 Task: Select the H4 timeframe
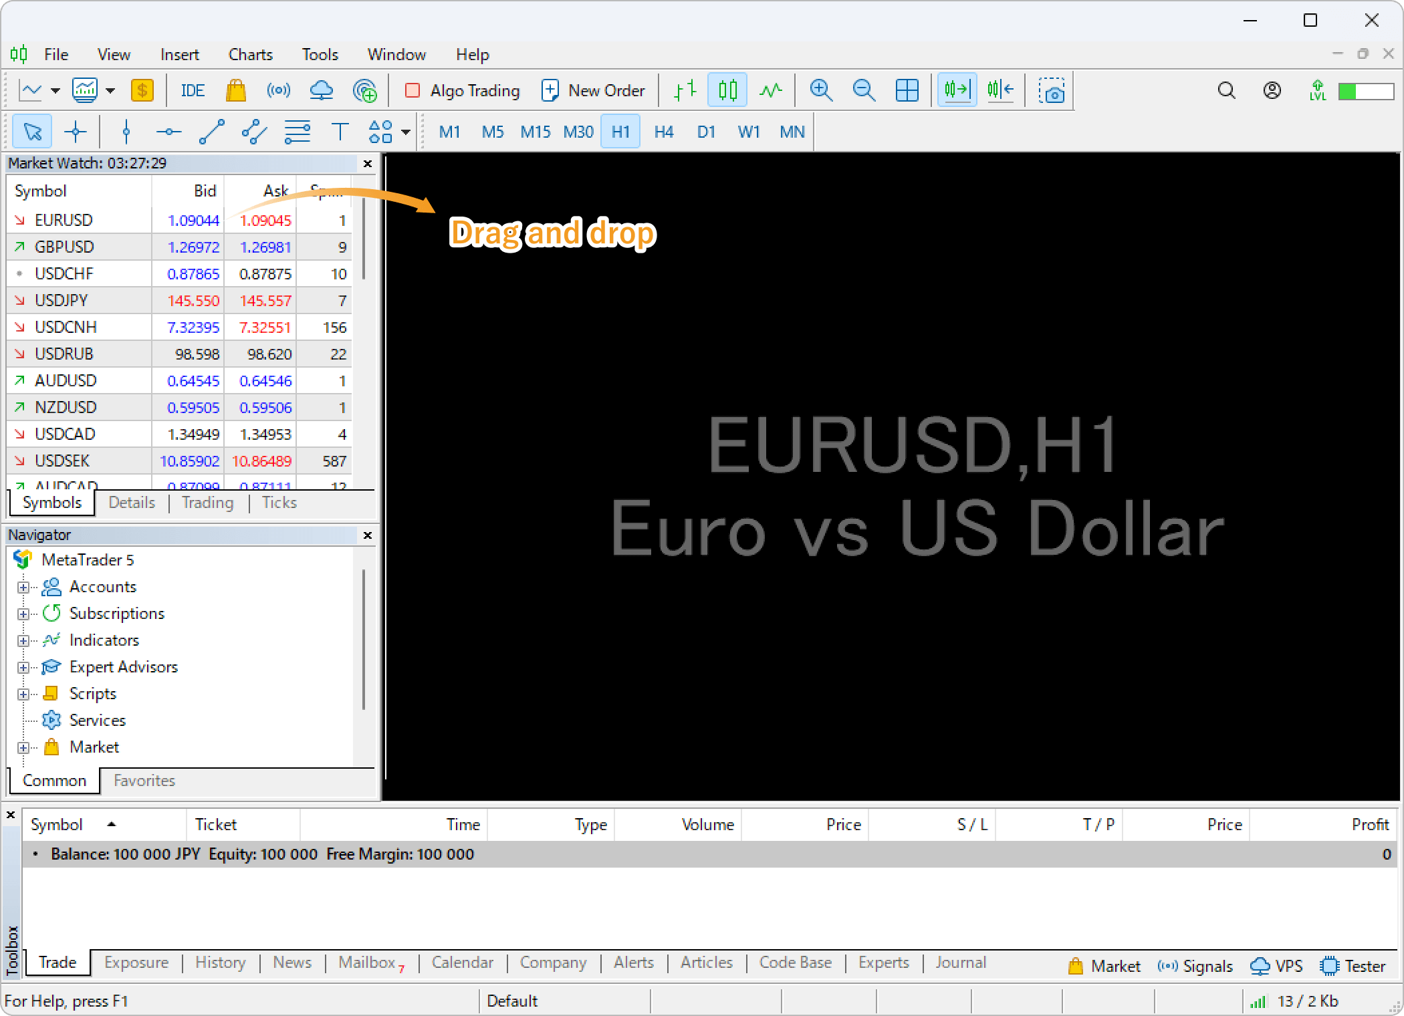click(663, 132)
